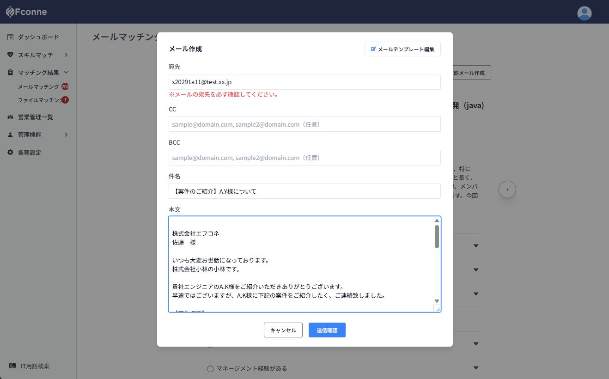The width and height of the screenshot is (609, 379).
Task: Click the 株式会社エフコネ line in body
Action: pos(196,233)
